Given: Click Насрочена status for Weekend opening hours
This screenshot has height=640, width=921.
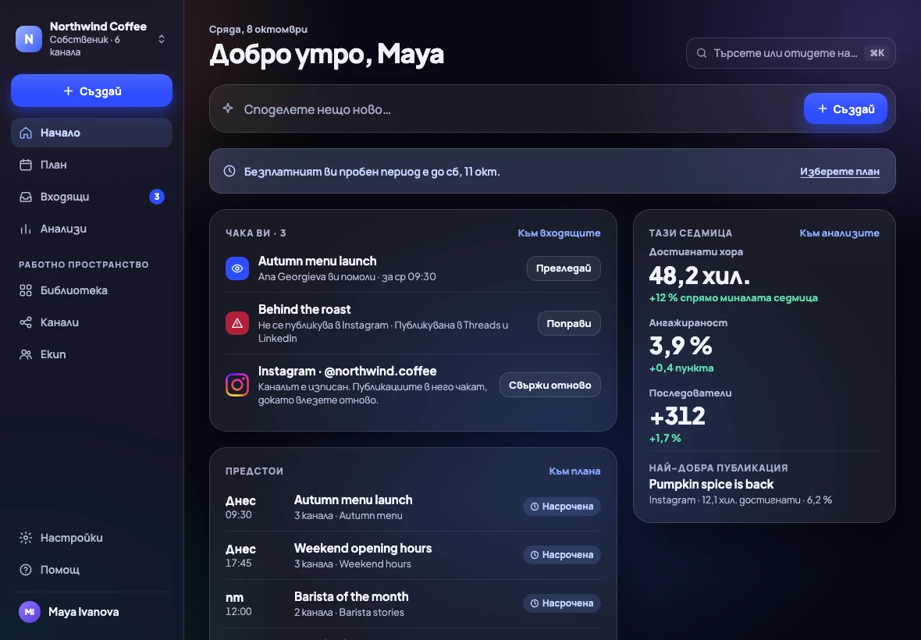Looking at the screenshot, I should tap(561, 555).
